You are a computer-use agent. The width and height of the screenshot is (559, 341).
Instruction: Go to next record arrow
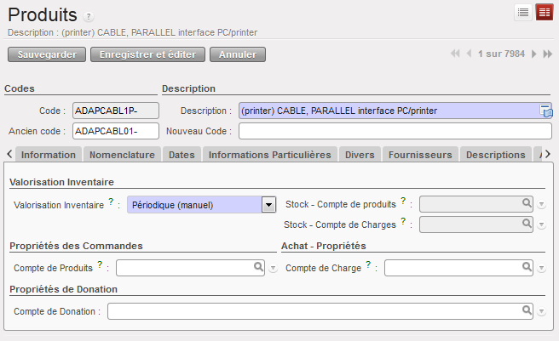[x=534, y=54]
